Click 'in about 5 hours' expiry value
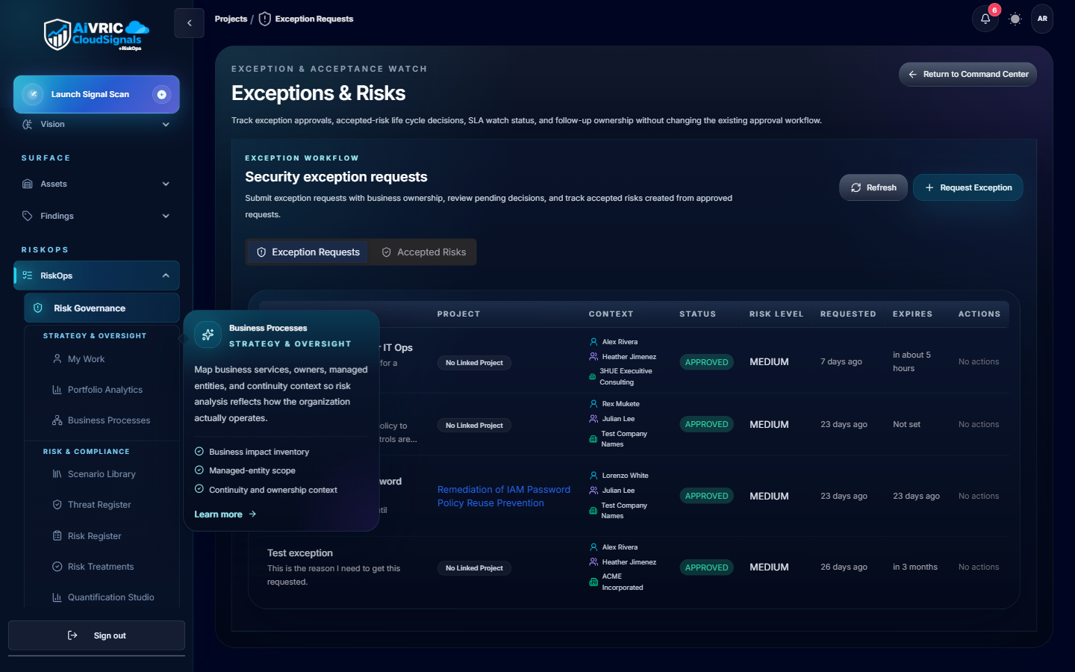 [912, 362]
